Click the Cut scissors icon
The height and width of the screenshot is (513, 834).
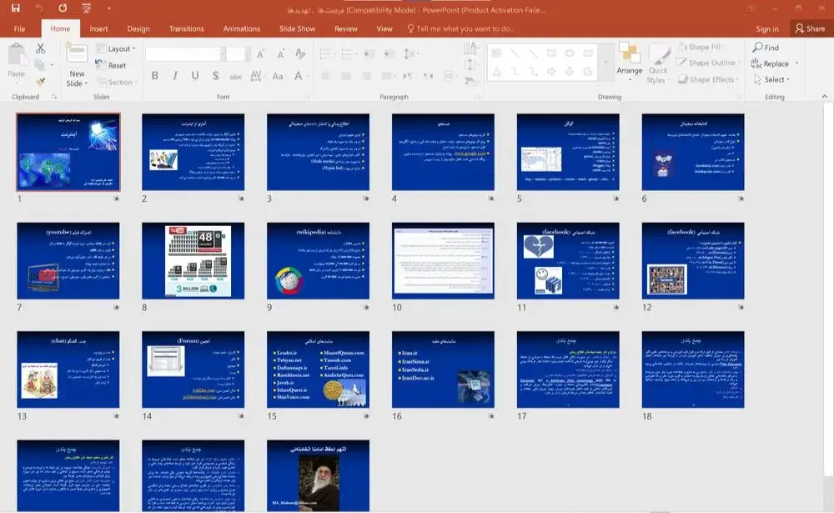[40, 49]
